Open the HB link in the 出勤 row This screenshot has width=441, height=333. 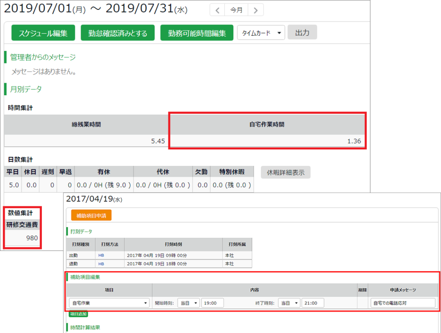[x=101, y=255]
